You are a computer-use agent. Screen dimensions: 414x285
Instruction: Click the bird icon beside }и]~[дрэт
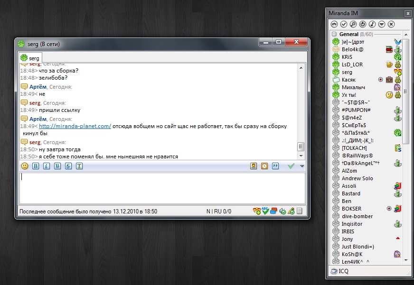(x=398, y=42)
